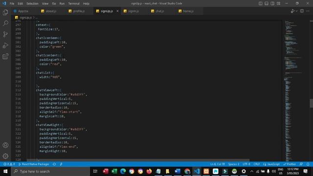
Task: Open the Edit menu
Action: point(20,3)
